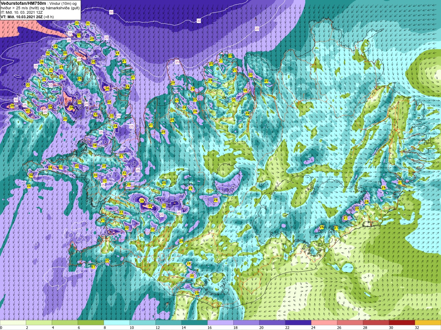Click the 'Veðurstofan/HM750m' title text
This screenshot has height=330, width=441.
(23, 3)
